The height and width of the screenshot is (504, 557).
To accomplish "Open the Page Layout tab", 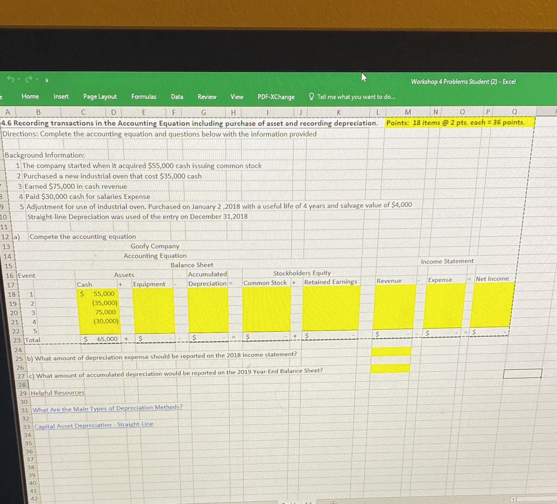I will point(100,97).
